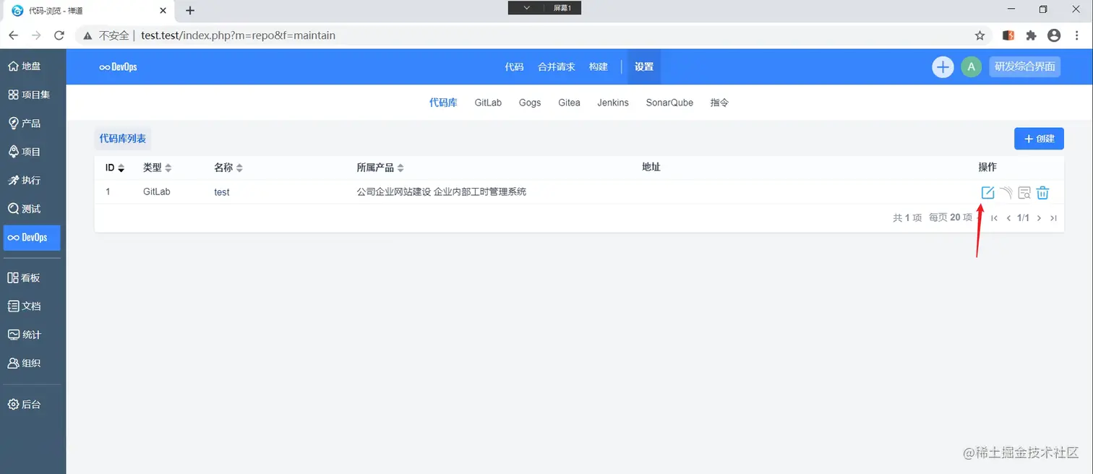
Task: Delete the test repo with trash icon
Action: pos(1042,193)
